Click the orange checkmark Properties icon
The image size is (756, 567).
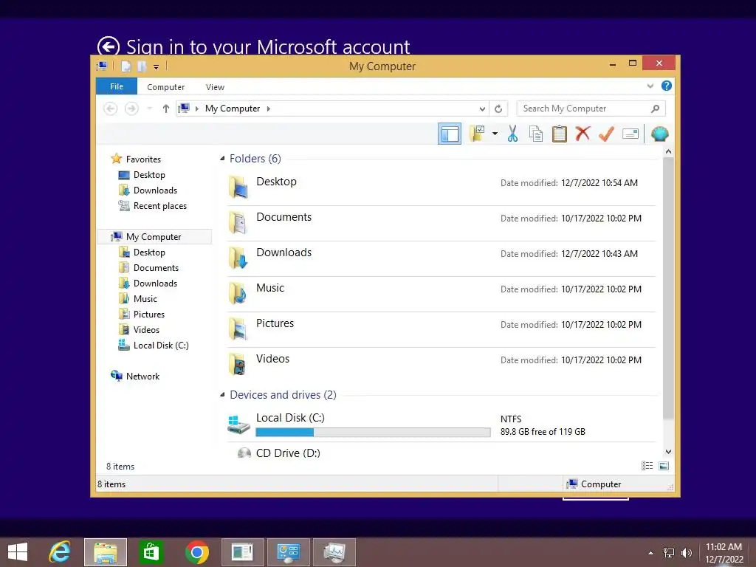607,134
